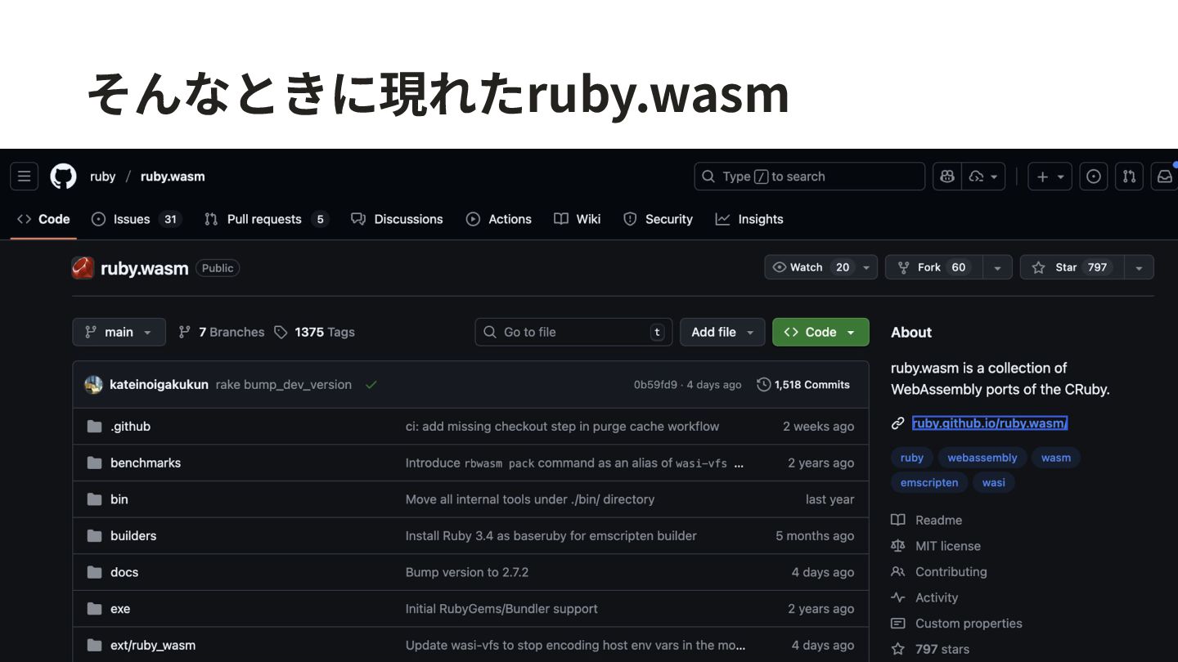Click the scale icon next to MIT license
1178x662 pixels.
(x=898, y=546)
